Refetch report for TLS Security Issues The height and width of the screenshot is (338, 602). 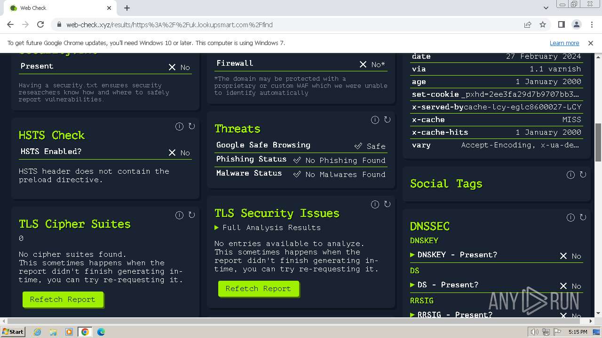click(x=258, y=289)
